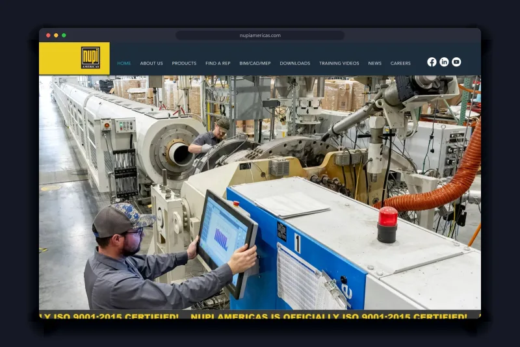Viewport: 520px width, 347px height.
Task: Open the Facebook page icon
Action: point(432,62)
